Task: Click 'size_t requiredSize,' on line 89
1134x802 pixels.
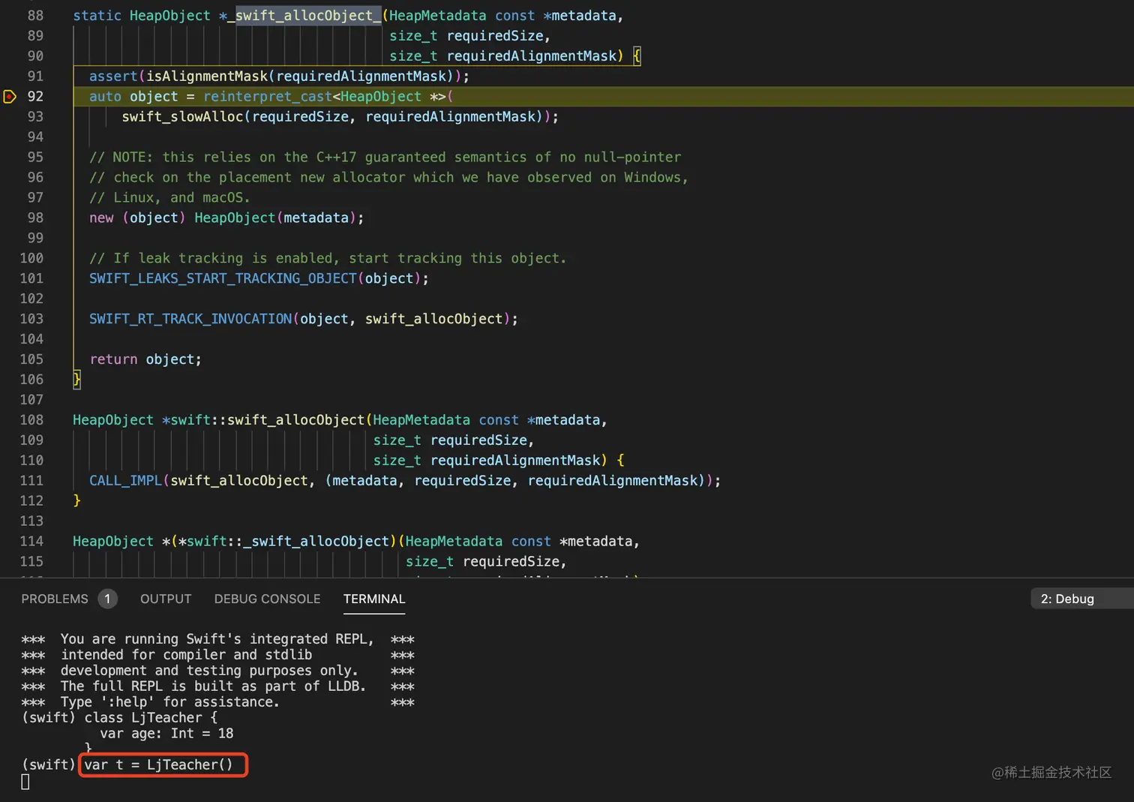Action: pyautogui.click(x=469, y=35)
